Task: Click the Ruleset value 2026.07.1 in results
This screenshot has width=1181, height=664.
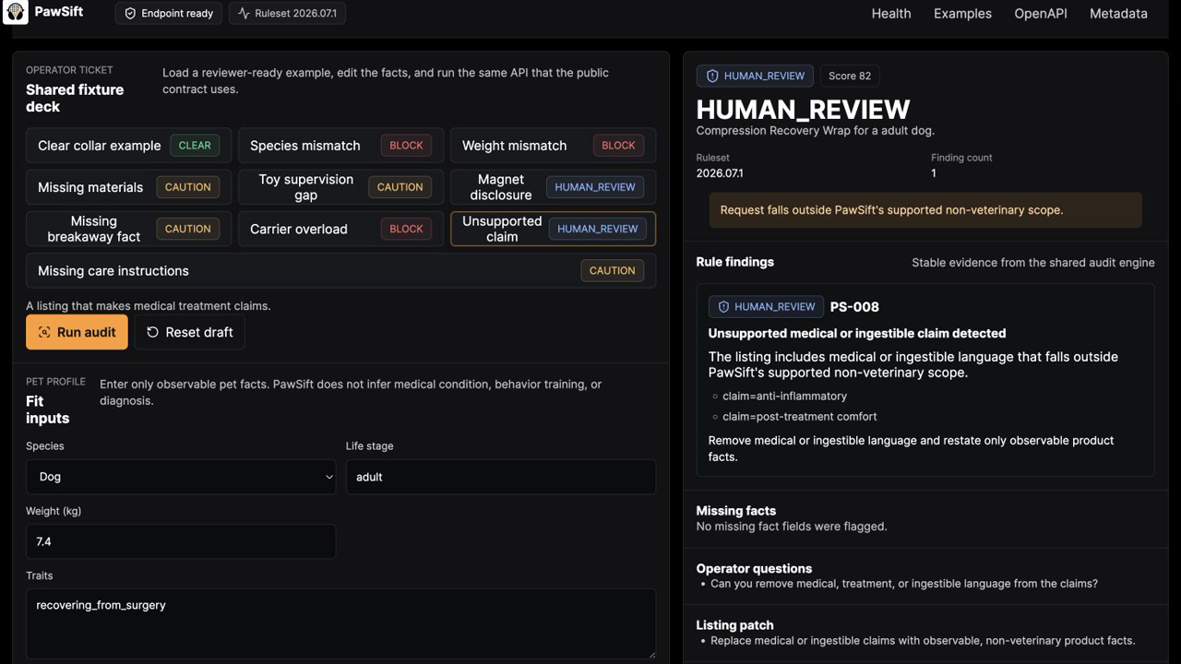Action: tap(720, 173)
